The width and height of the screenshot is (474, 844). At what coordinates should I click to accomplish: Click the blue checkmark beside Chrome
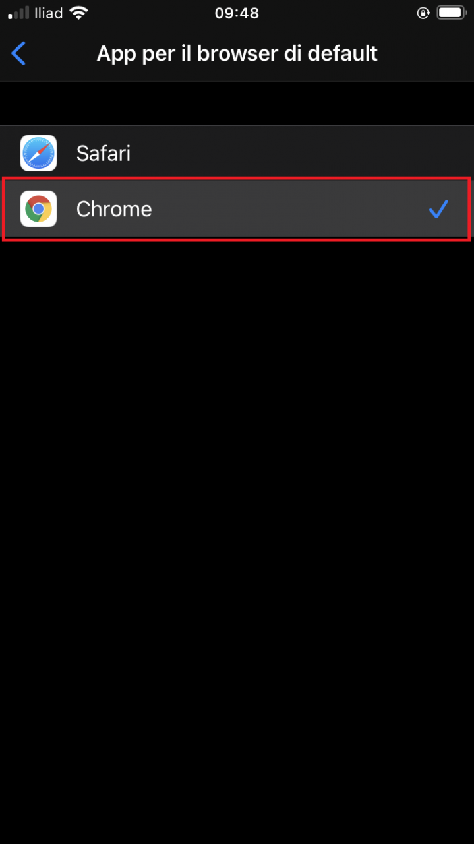pos(438,209)
